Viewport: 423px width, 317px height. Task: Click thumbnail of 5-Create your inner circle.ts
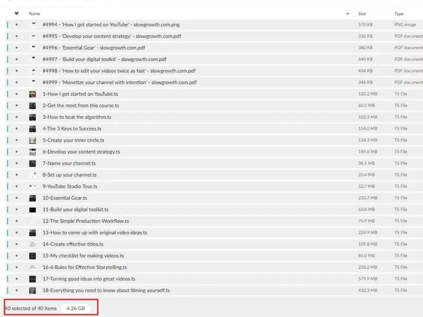point(33,140)
